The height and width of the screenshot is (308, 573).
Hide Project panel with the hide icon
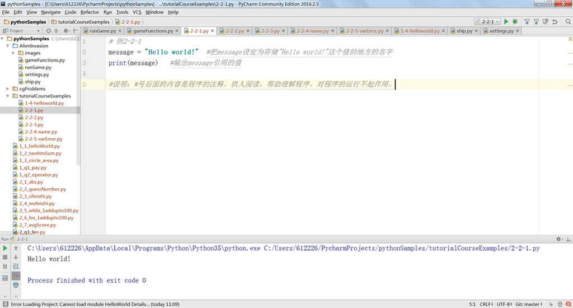[76, 31]
